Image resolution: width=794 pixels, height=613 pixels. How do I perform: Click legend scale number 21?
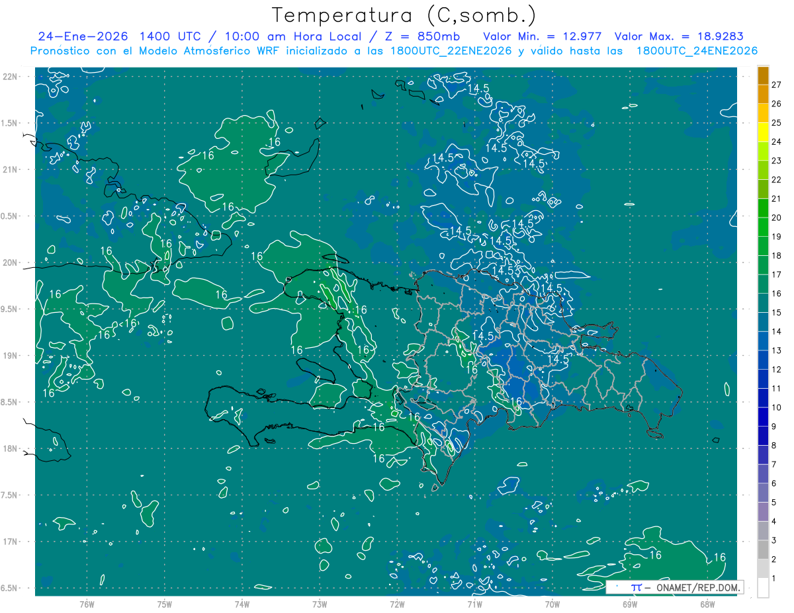[x=777, y=198]
